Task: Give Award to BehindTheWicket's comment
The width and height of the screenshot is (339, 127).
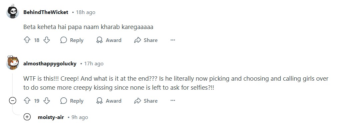Action: (109, 40)
